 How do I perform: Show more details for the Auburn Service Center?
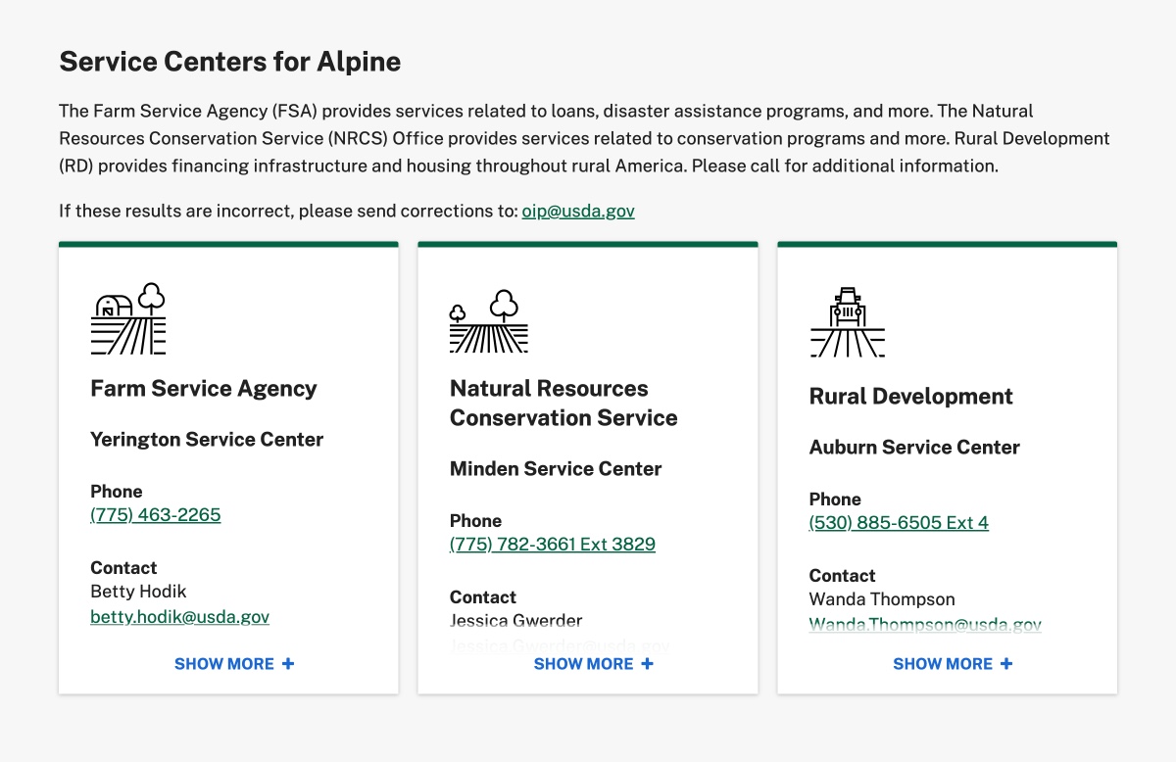pos(944,663)
